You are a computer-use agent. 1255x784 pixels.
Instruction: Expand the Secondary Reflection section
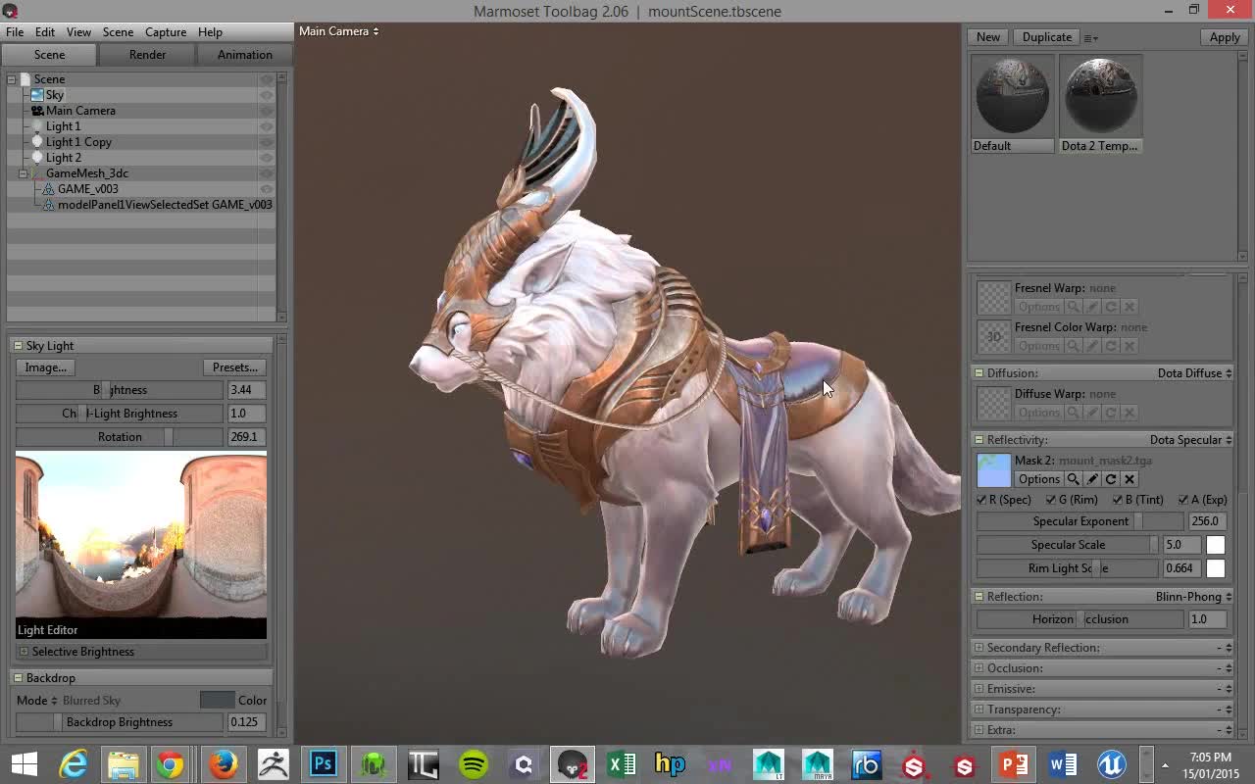point(979,648)
